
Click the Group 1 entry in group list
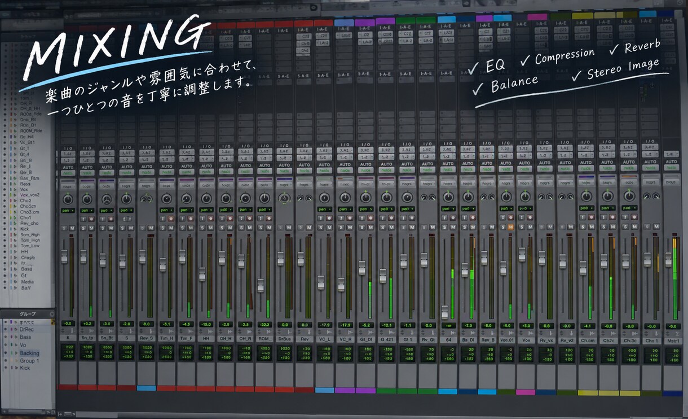pos(29,360)
